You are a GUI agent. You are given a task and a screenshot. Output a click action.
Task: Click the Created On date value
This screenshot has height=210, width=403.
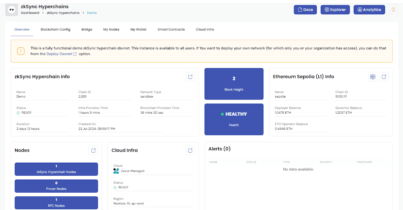pos(97,129)
